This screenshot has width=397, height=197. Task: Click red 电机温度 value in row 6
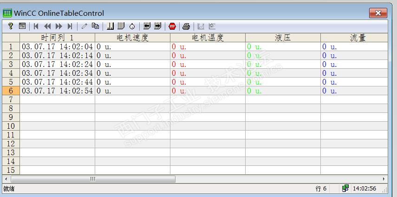(x=179, y=91)
